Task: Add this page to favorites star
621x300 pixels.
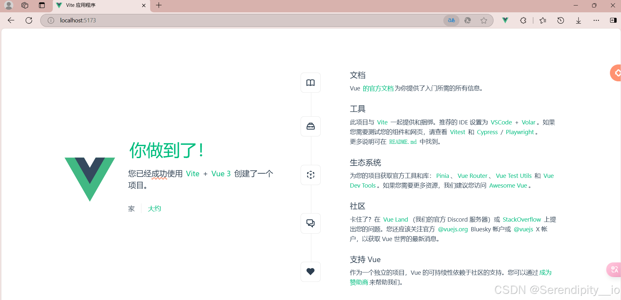Action: (484, 20)
